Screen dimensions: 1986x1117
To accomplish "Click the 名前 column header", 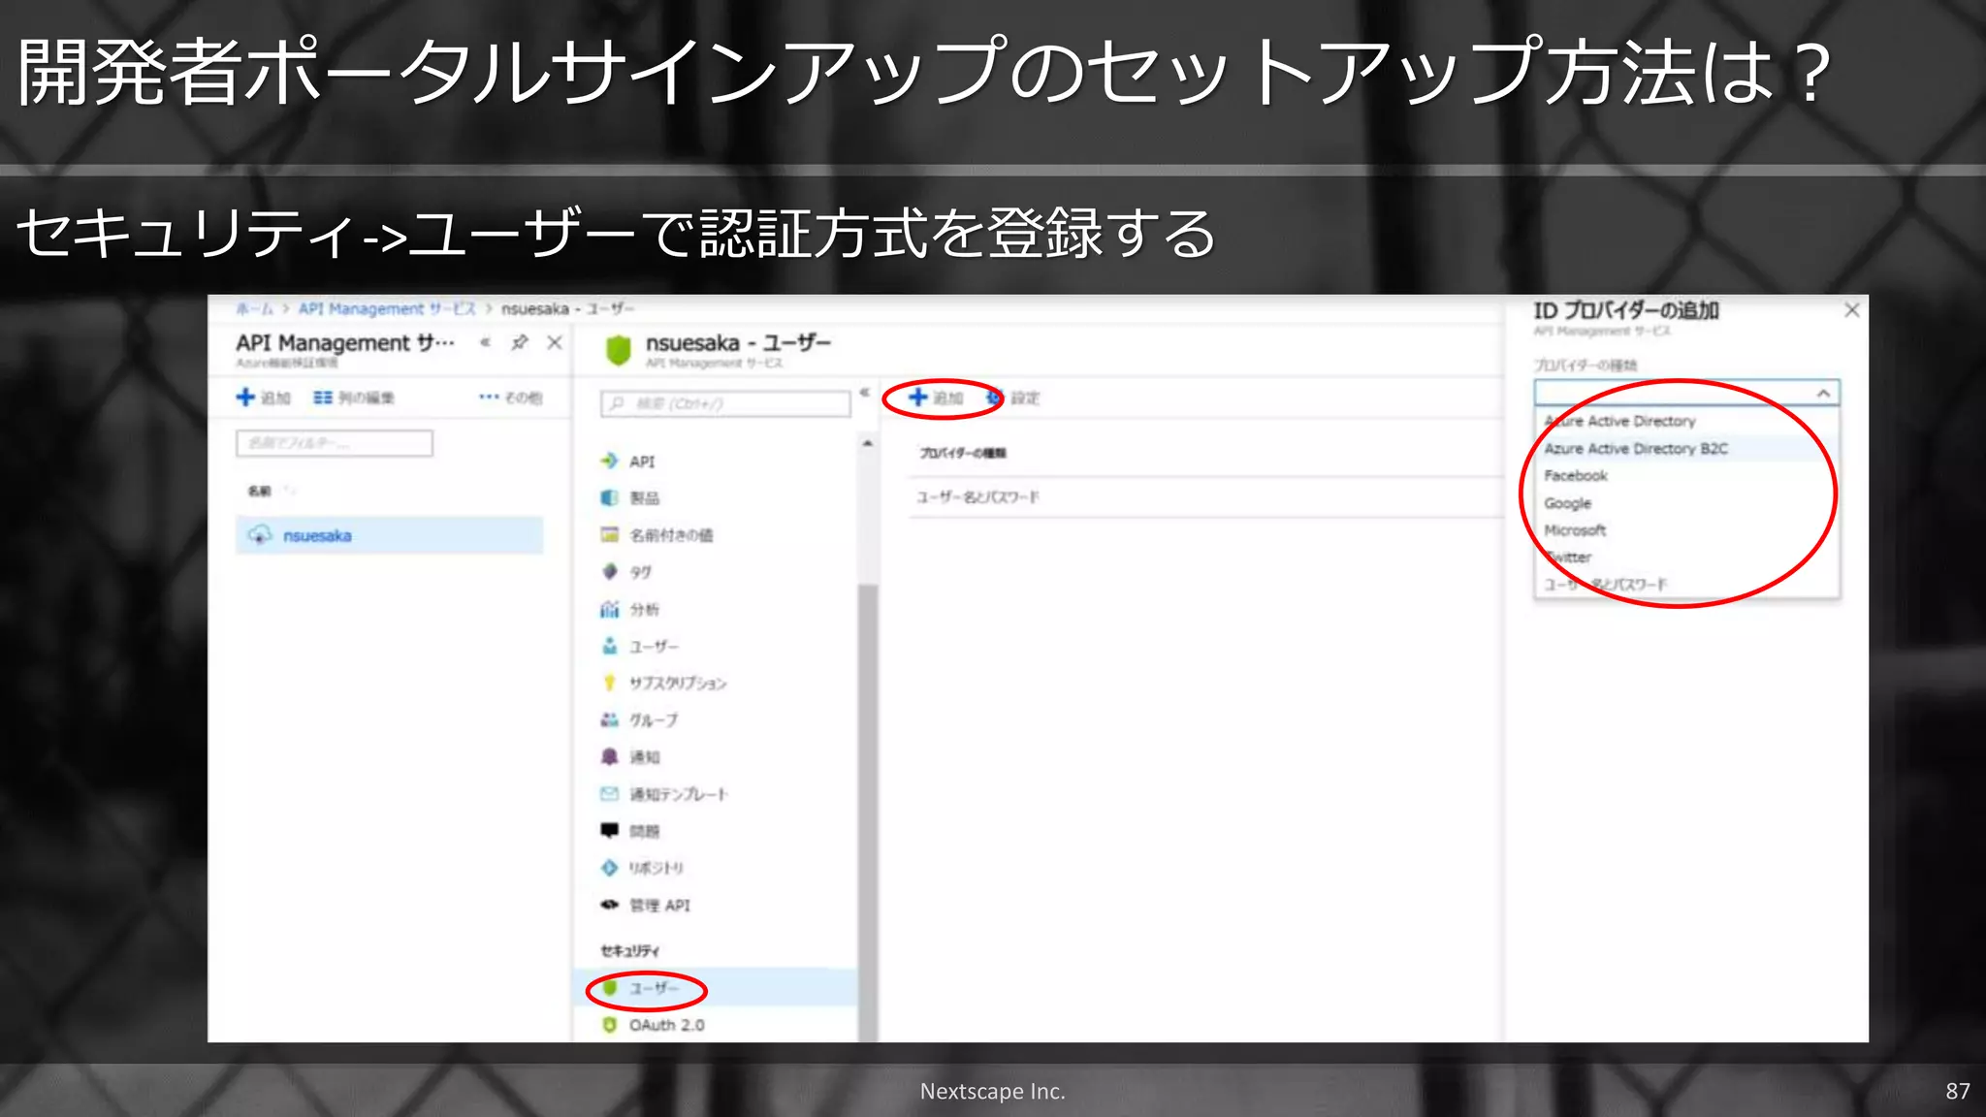I will click(259, 491).
